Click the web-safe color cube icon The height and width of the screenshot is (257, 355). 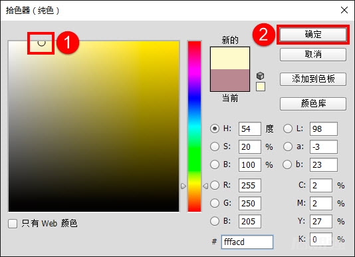click(261, 76)
